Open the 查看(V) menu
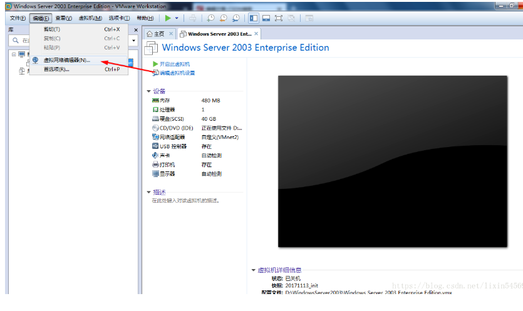The width and height of the screenshot is (523, 311). pos(63,18)
